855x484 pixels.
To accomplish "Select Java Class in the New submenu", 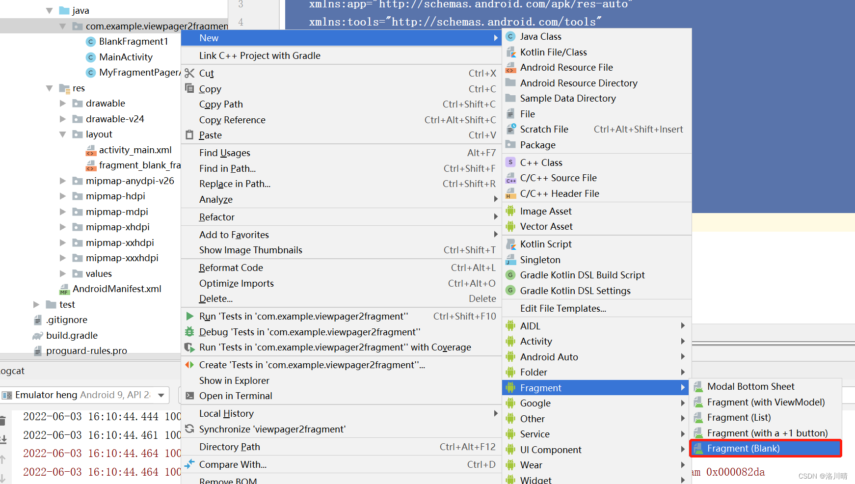I will click(540, 36).
